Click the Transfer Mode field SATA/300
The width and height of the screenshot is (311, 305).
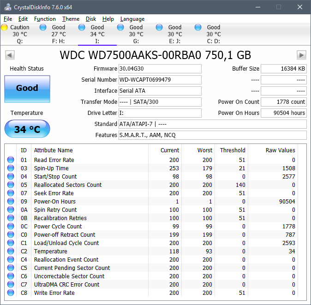160,102
